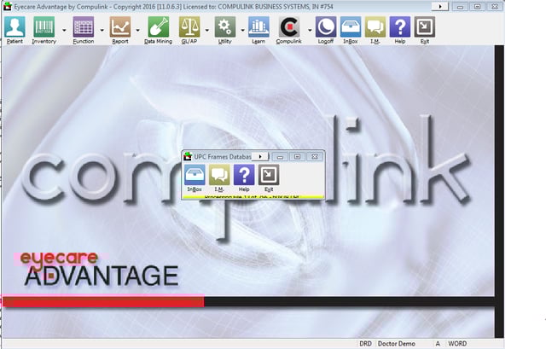Expand the Function dropdown arrow
The image size is (546, 349).
click(102, 31)
